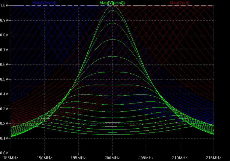This screenshot has width=230, height=161.
Task: Click the 0.9V vertical axis label
Action: click(5, 20)
